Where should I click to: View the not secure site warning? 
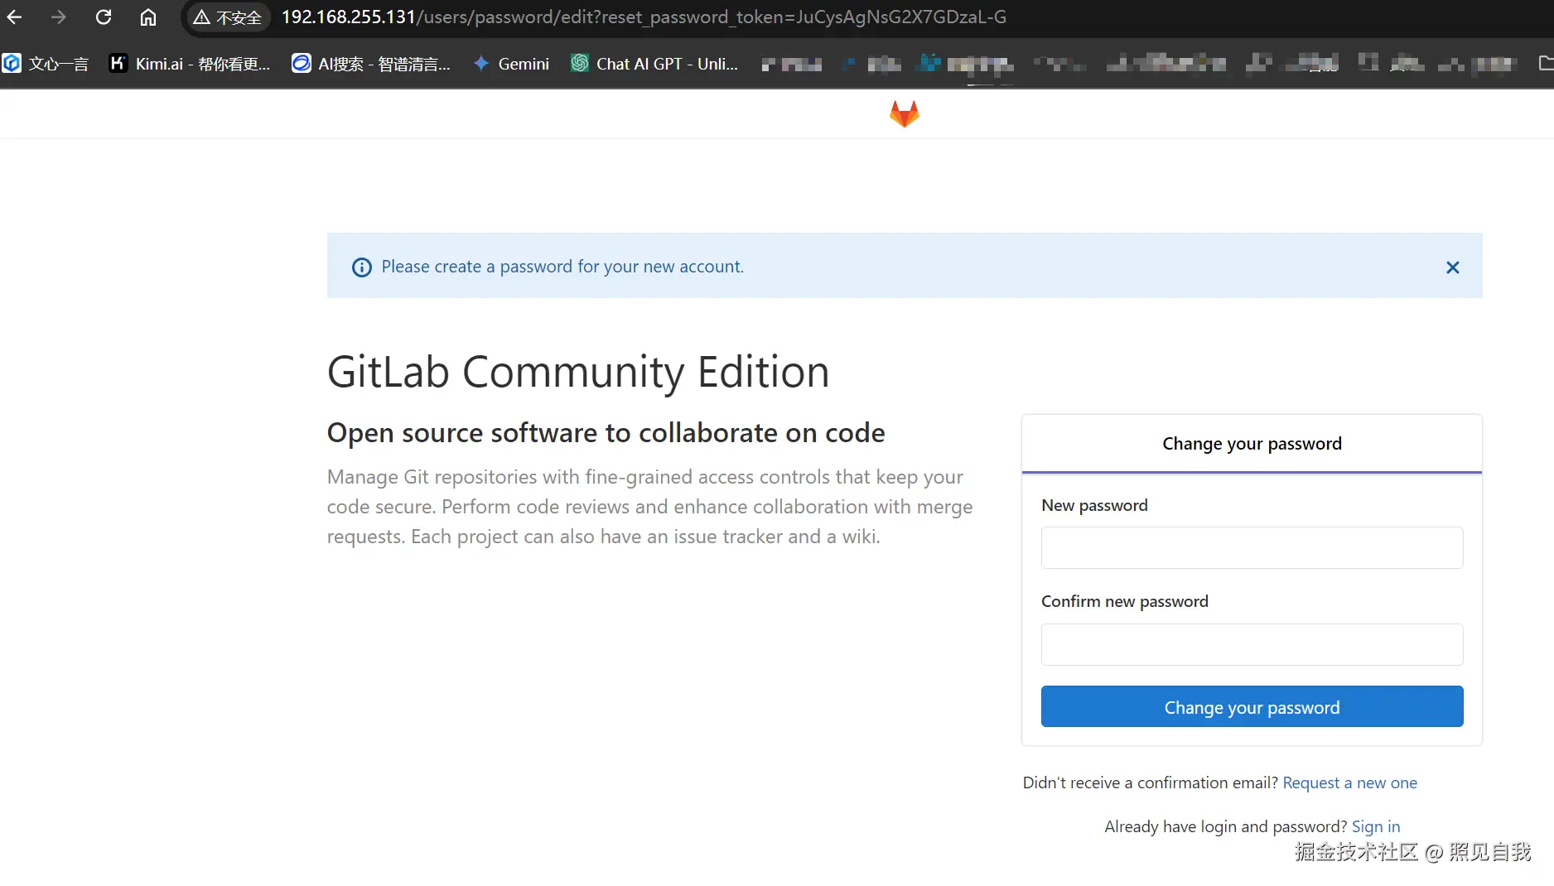(x=227, y=17)
